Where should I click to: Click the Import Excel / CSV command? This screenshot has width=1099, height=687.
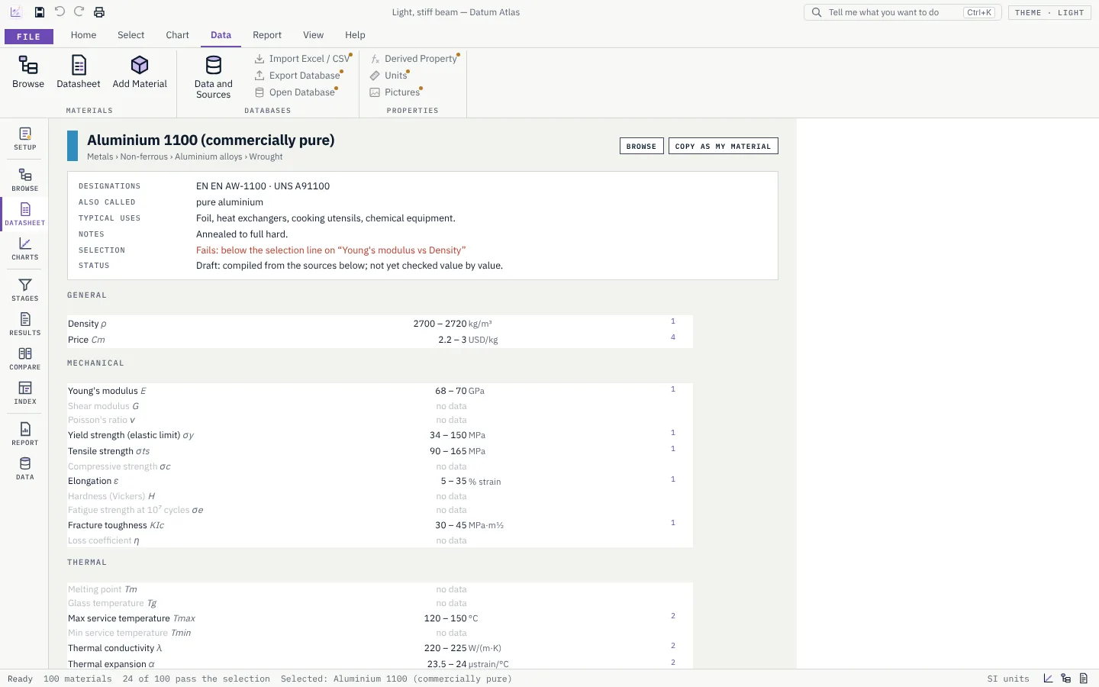302,59
